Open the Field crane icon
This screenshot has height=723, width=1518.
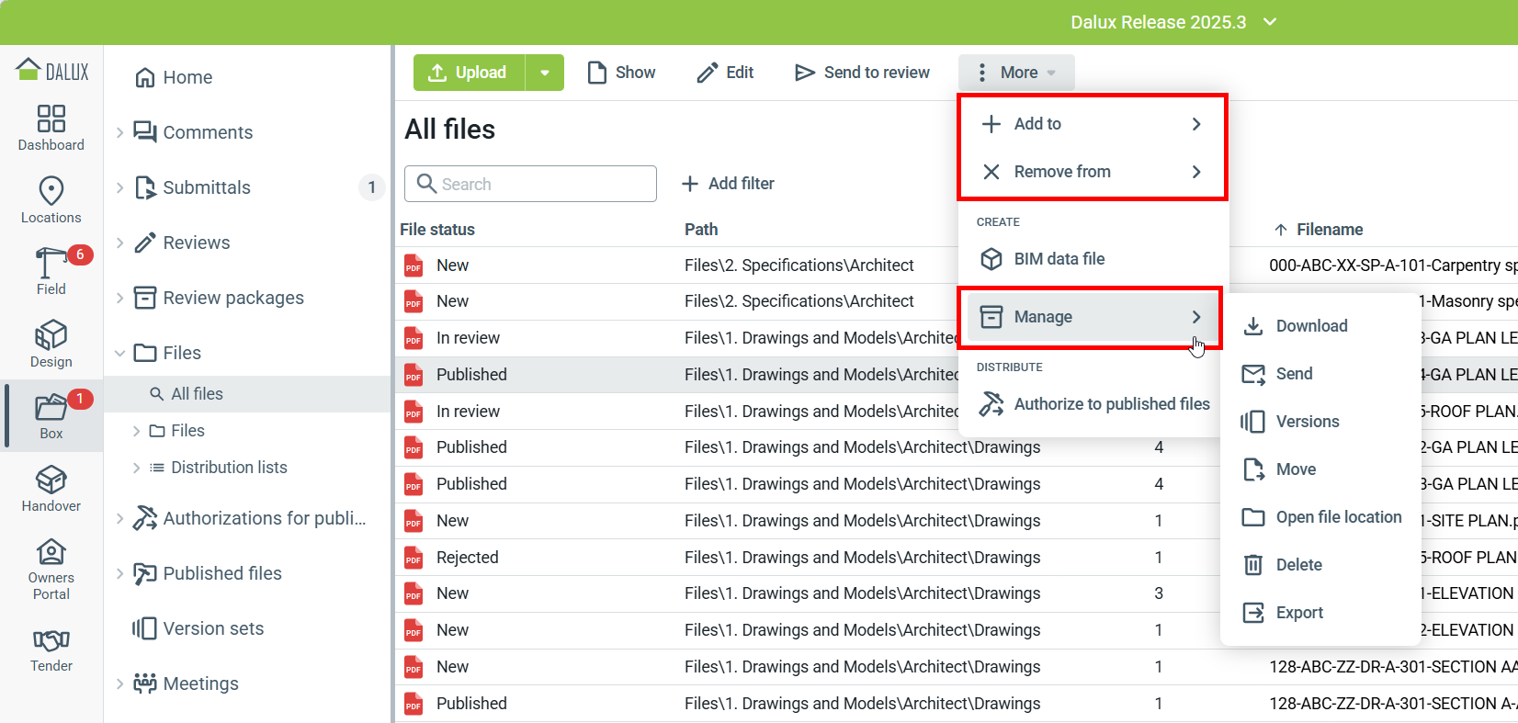51,264
